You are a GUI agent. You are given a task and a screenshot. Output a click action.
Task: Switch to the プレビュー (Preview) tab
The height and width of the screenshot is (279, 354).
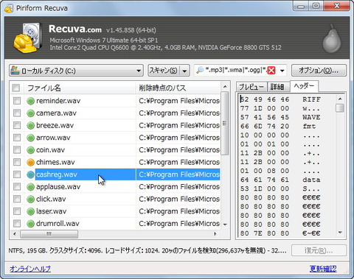click(251, 87)
